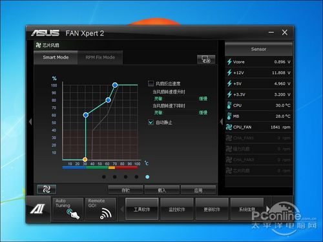Select the blue curve point at 80 percent

click(109, 100)
